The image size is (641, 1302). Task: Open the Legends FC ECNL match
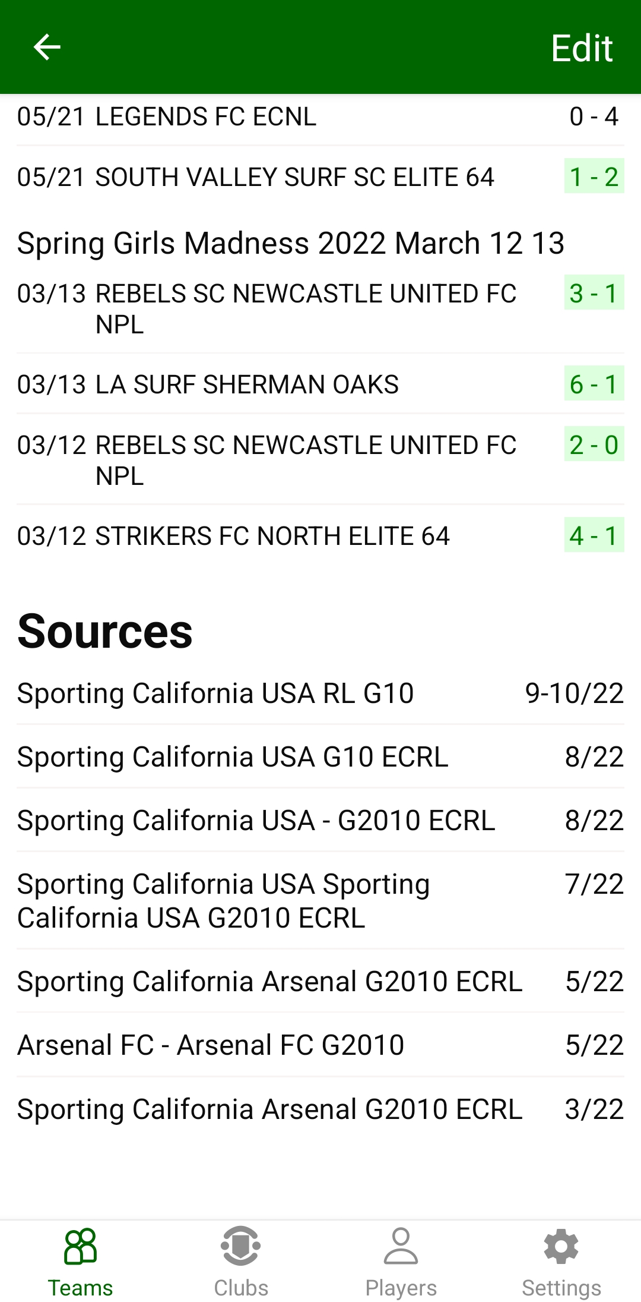(320, 117)
